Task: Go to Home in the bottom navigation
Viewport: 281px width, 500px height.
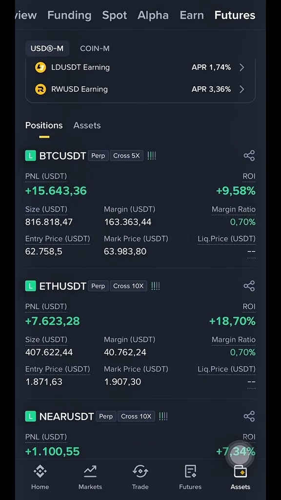Action: (x=40, y=477)
